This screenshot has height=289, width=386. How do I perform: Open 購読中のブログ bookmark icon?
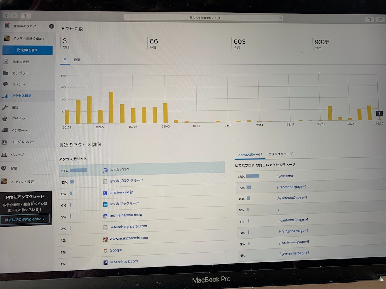[x=7, y=26]
